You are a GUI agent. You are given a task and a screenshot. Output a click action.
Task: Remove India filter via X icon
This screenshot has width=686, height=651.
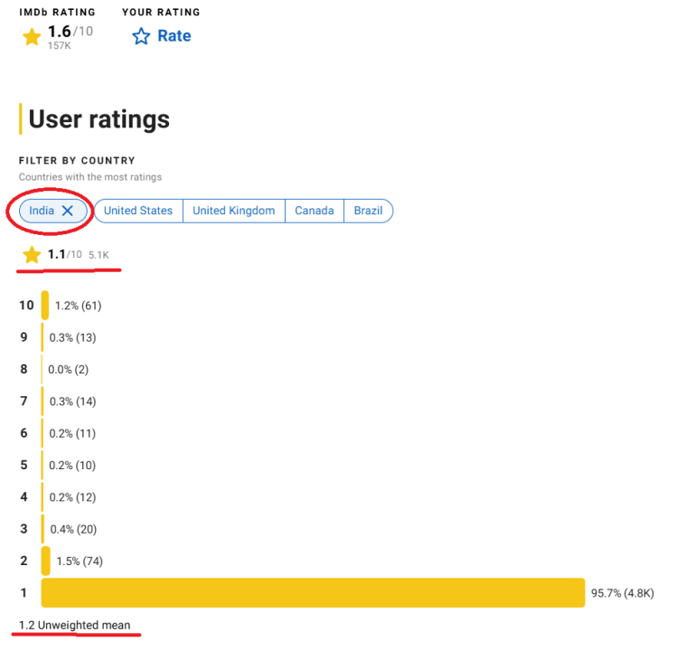(67, 211)
